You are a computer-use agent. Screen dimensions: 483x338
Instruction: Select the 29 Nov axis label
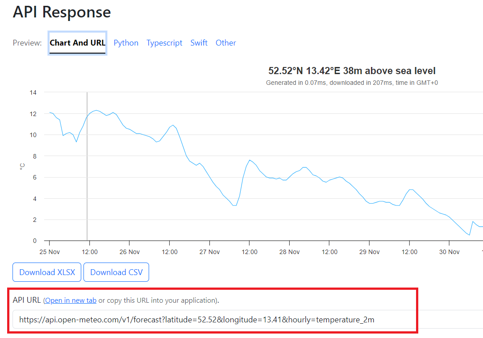[369, 252]
